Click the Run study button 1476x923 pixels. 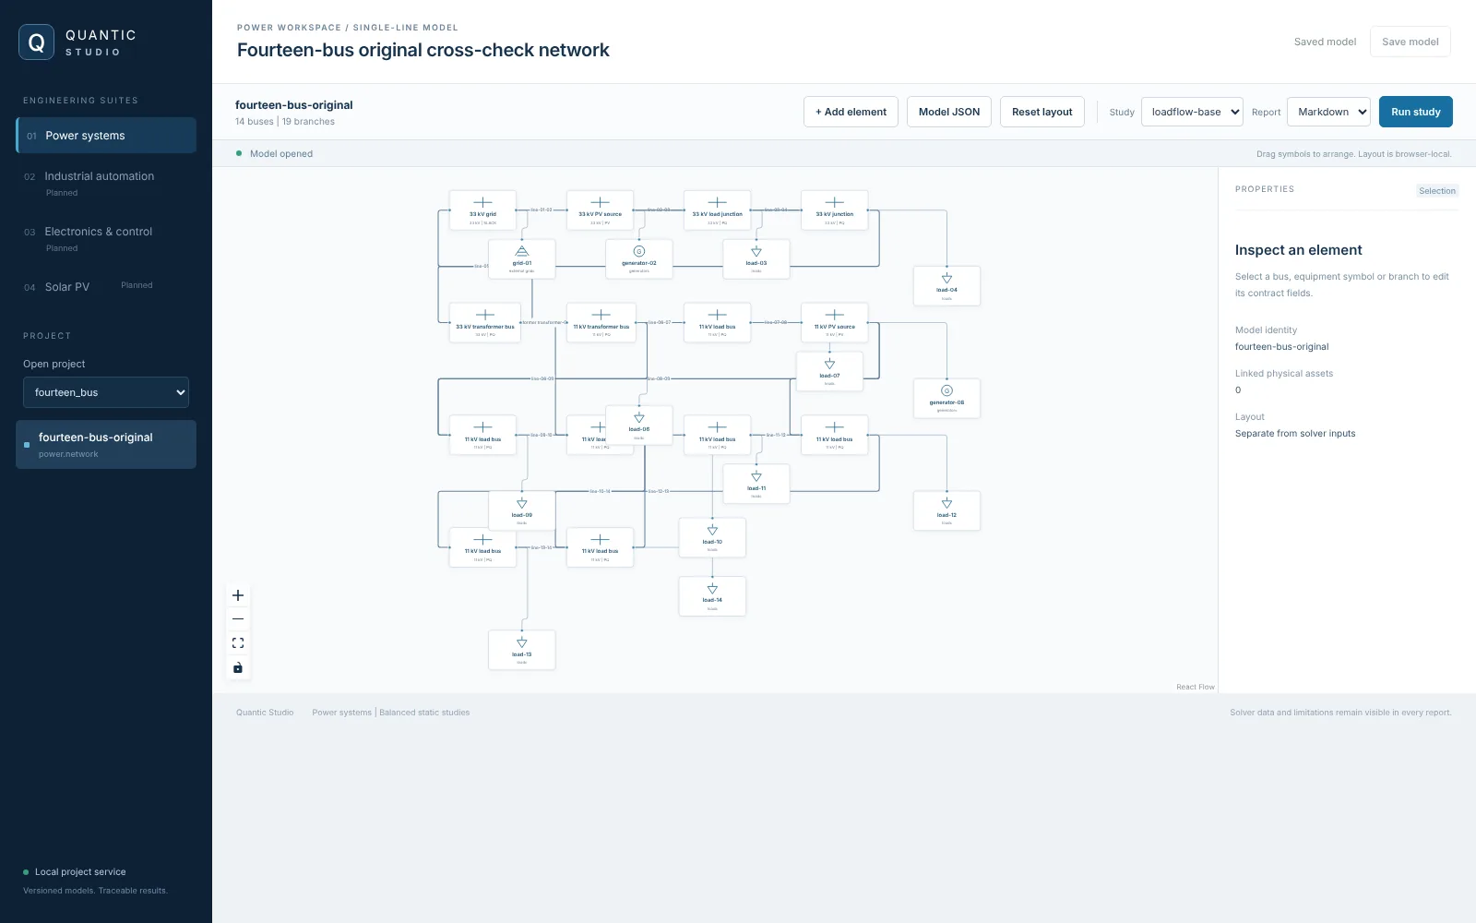pos(1416,112)
